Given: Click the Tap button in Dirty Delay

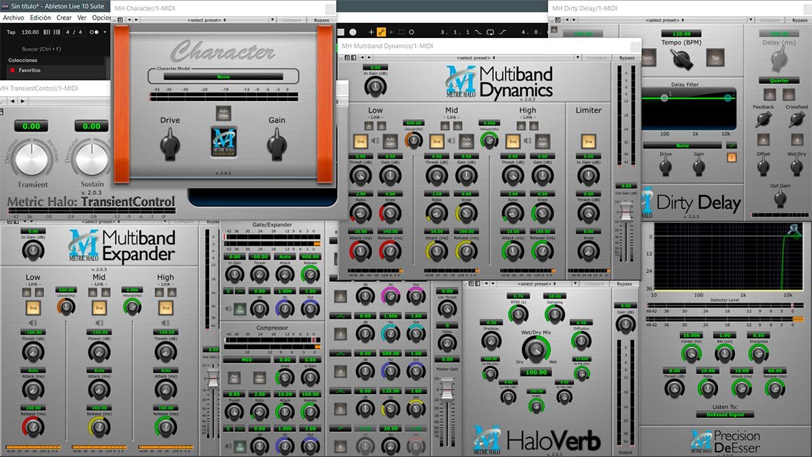Looking at the screenshot, I should 715,58.
